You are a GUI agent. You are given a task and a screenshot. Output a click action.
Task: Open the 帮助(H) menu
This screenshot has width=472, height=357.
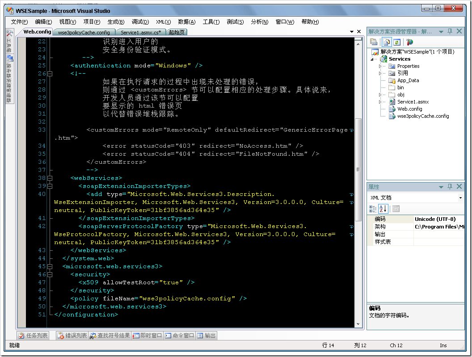click(310, 22)
